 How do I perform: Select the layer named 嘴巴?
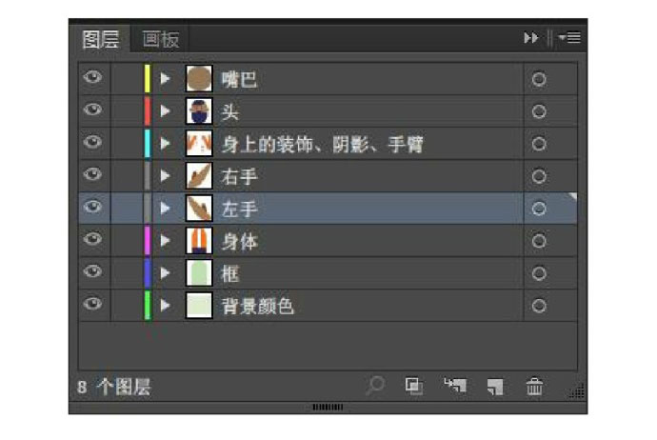click(x=239, y=80)
